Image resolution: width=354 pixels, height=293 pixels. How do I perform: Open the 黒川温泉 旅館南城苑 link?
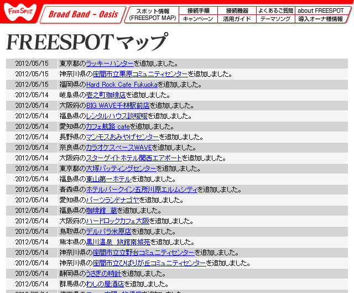(118, 242)
